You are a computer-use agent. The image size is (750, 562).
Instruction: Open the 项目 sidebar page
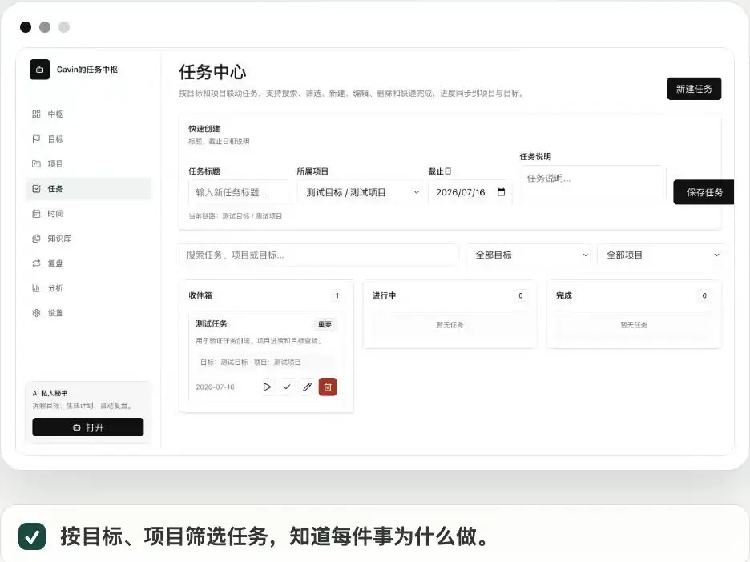88,164
